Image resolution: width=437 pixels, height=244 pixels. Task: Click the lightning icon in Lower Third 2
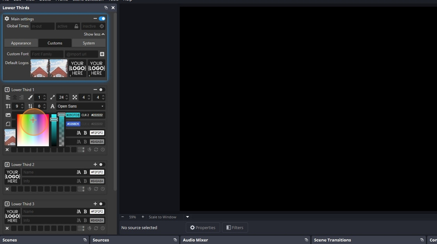point(89,189)
